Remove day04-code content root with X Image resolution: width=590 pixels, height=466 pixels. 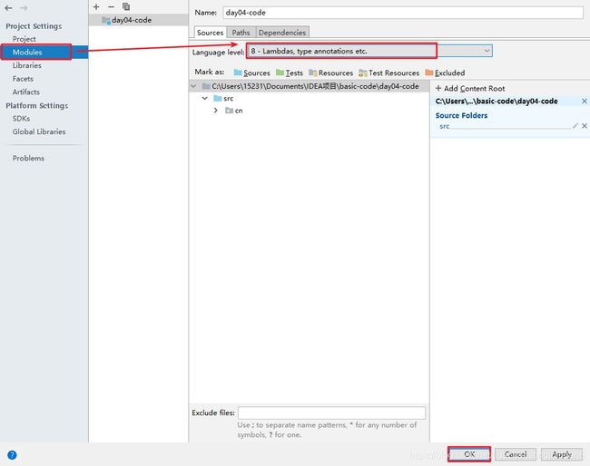coord(585,102)
